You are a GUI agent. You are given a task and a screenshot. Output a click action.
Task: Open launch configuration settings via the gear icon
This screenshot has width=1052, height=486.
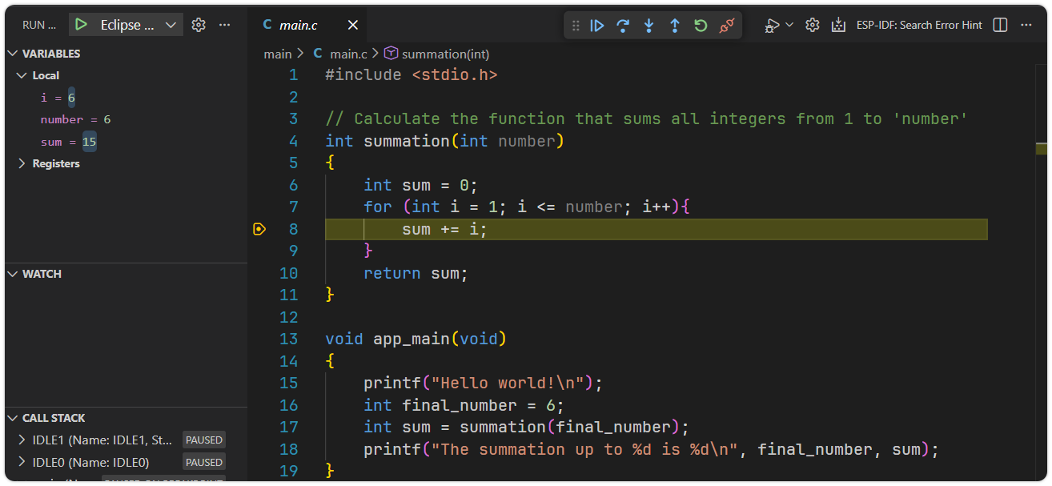(x=198, y=24)
